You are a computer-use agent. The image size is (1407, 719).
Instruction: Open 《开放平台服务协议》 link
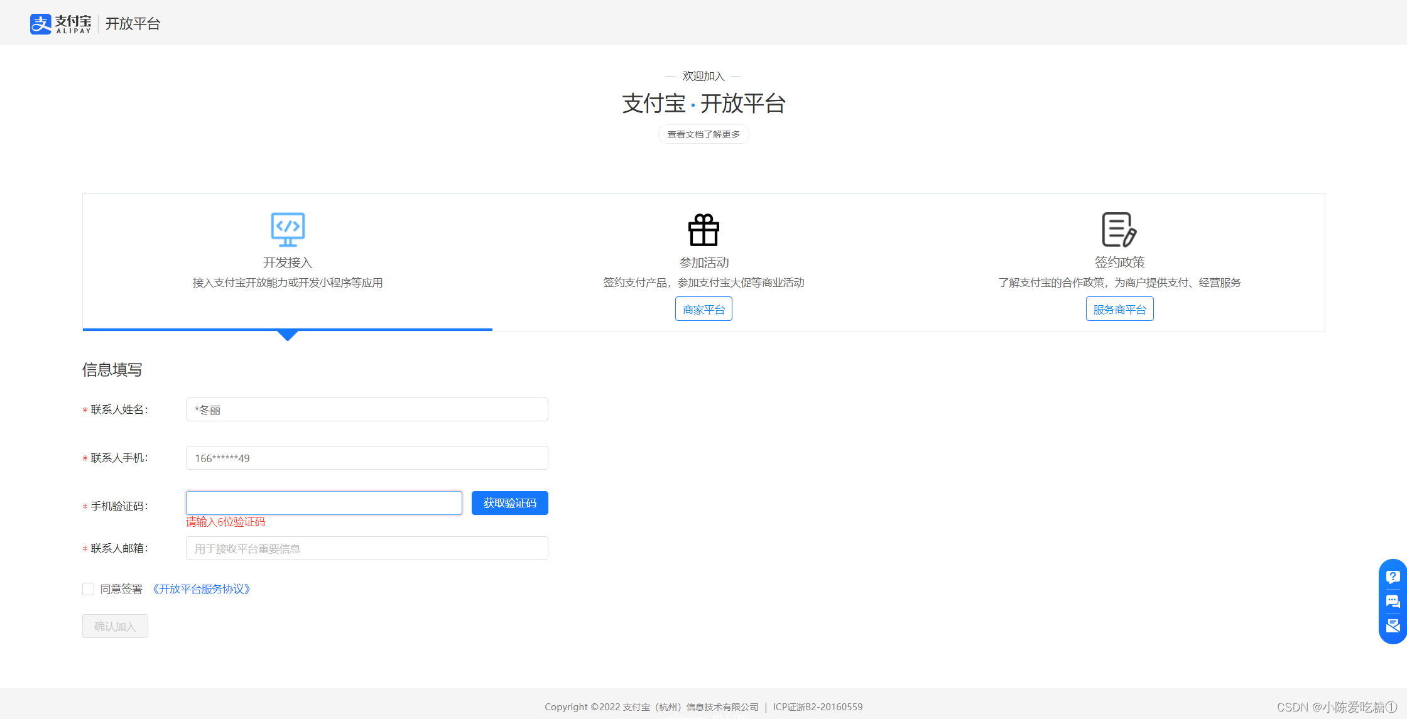pos(201,589)
